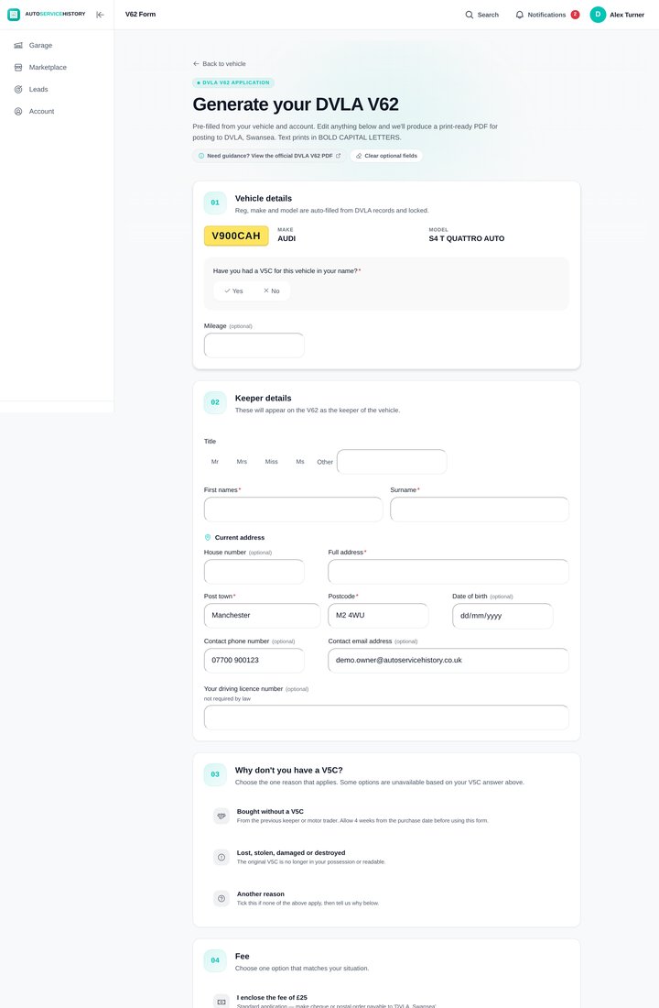The image size is (659, 1008).
Task: Click the AutoServiceHistory logo icon
Action: pyautogui.click(x=14, y=14)
